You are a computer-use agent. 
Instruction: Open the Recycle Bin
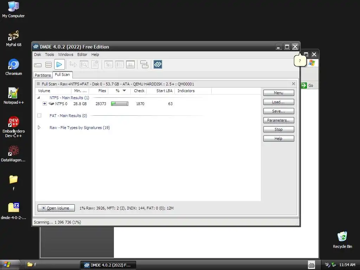pyautogui.click(x=342, y=240)
